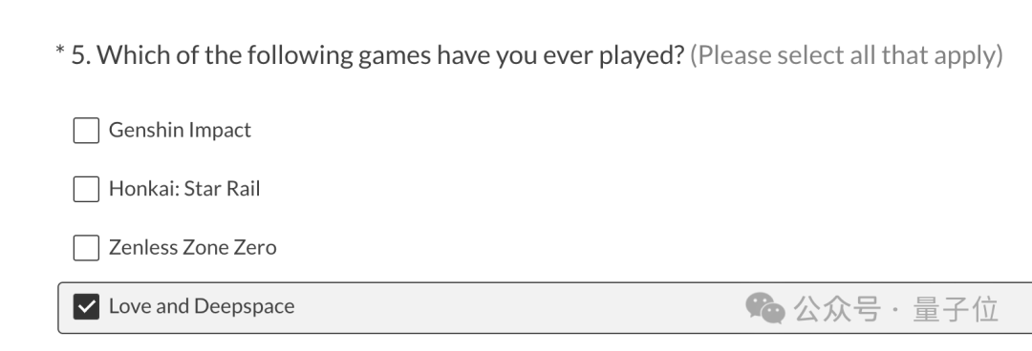Image resolution: width=1032 pixels, height=351 pixels.
Task: Click the question number '5.'
Action: click(81, 55)
